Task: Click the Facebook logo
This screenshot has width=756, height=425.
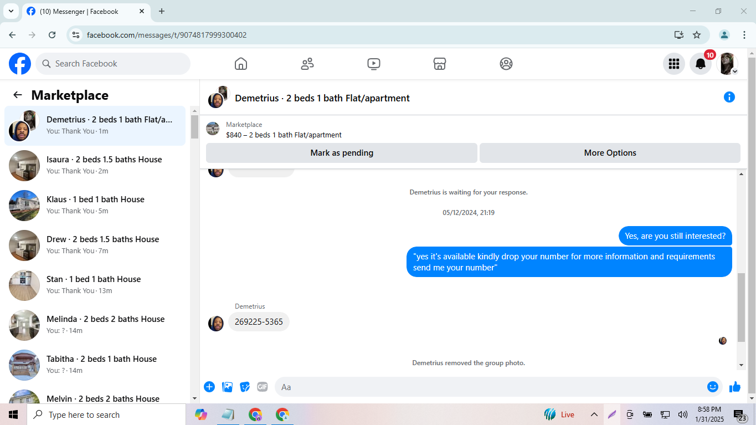Action: (20, 64)
